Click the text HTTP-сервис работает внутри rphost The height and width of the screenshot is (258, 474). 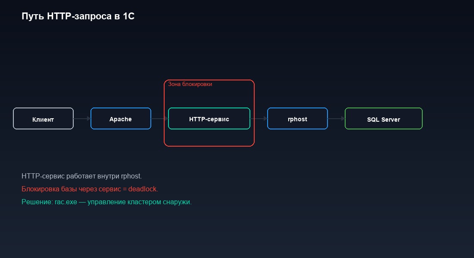pyautogui.click(x=82, y=176)
